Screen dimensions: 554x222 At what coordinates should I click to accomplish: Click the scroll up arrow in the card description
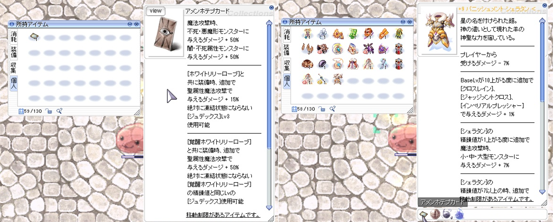point(269,22)
